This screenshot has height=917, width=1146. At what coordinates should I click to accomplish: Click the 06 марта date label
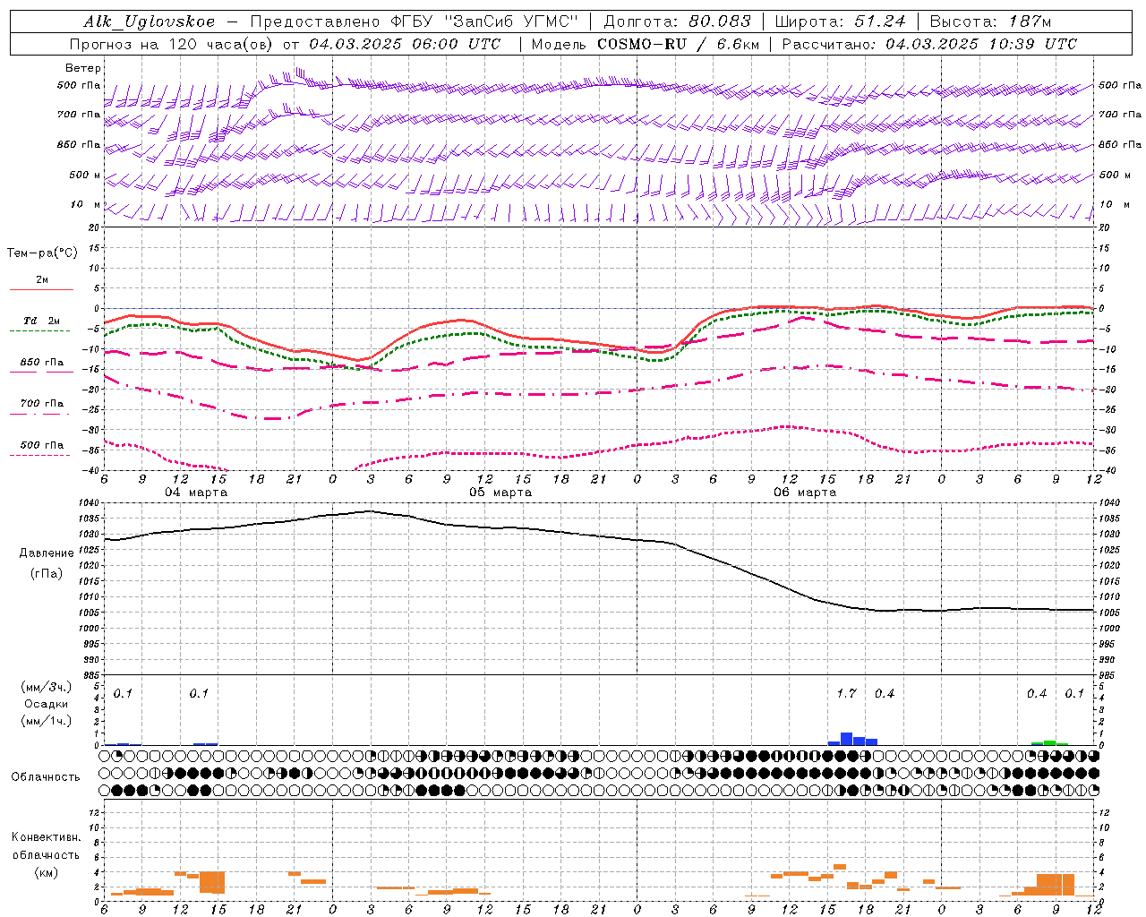[805, 493]
